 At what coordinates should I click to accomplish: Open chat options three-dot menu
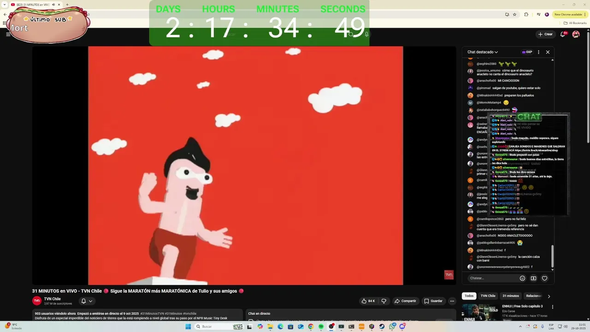pyautogui.click(x=538, y=52)
